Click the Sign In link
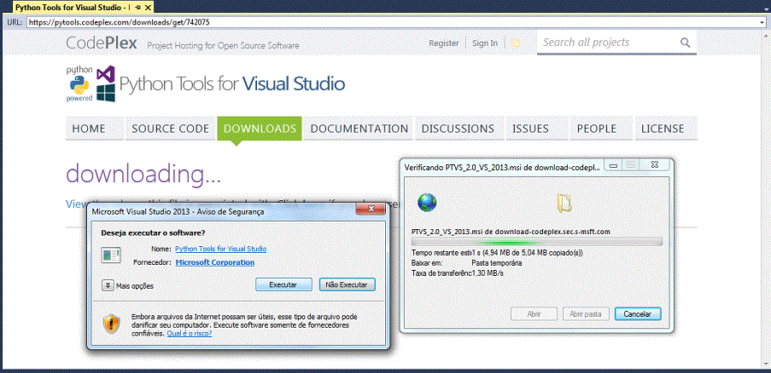The width and height of the screenshot is (771, 373). 485,43
